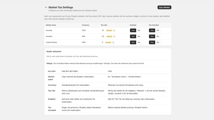Image resolution: width=214 pixels, height=120 pixels.
Task: Click the Tax rate column header
Action: (x=104, y=25)
